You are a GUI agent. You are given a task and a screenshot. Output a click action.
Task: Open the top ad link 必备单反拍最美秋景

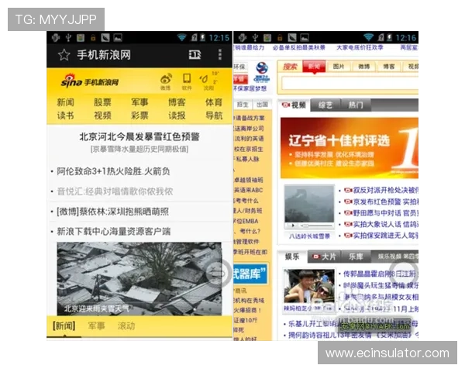point(299,47)
